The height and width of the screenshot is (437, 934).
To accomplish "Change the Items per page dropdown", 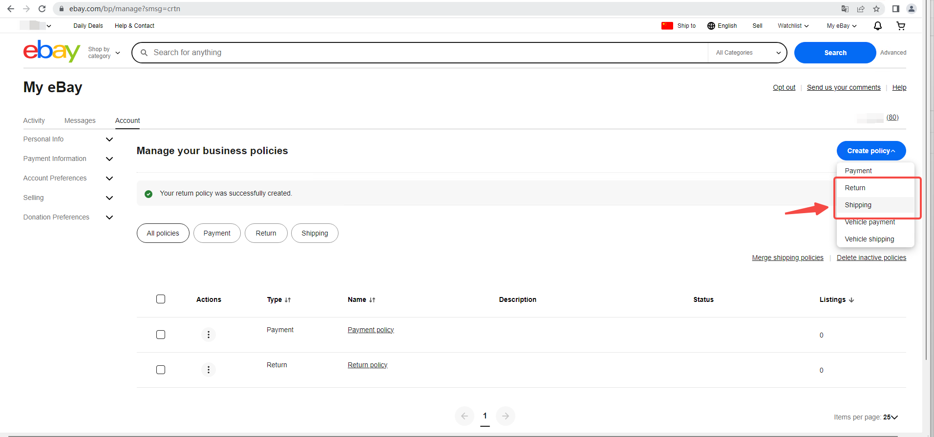I will coord(890,417).
